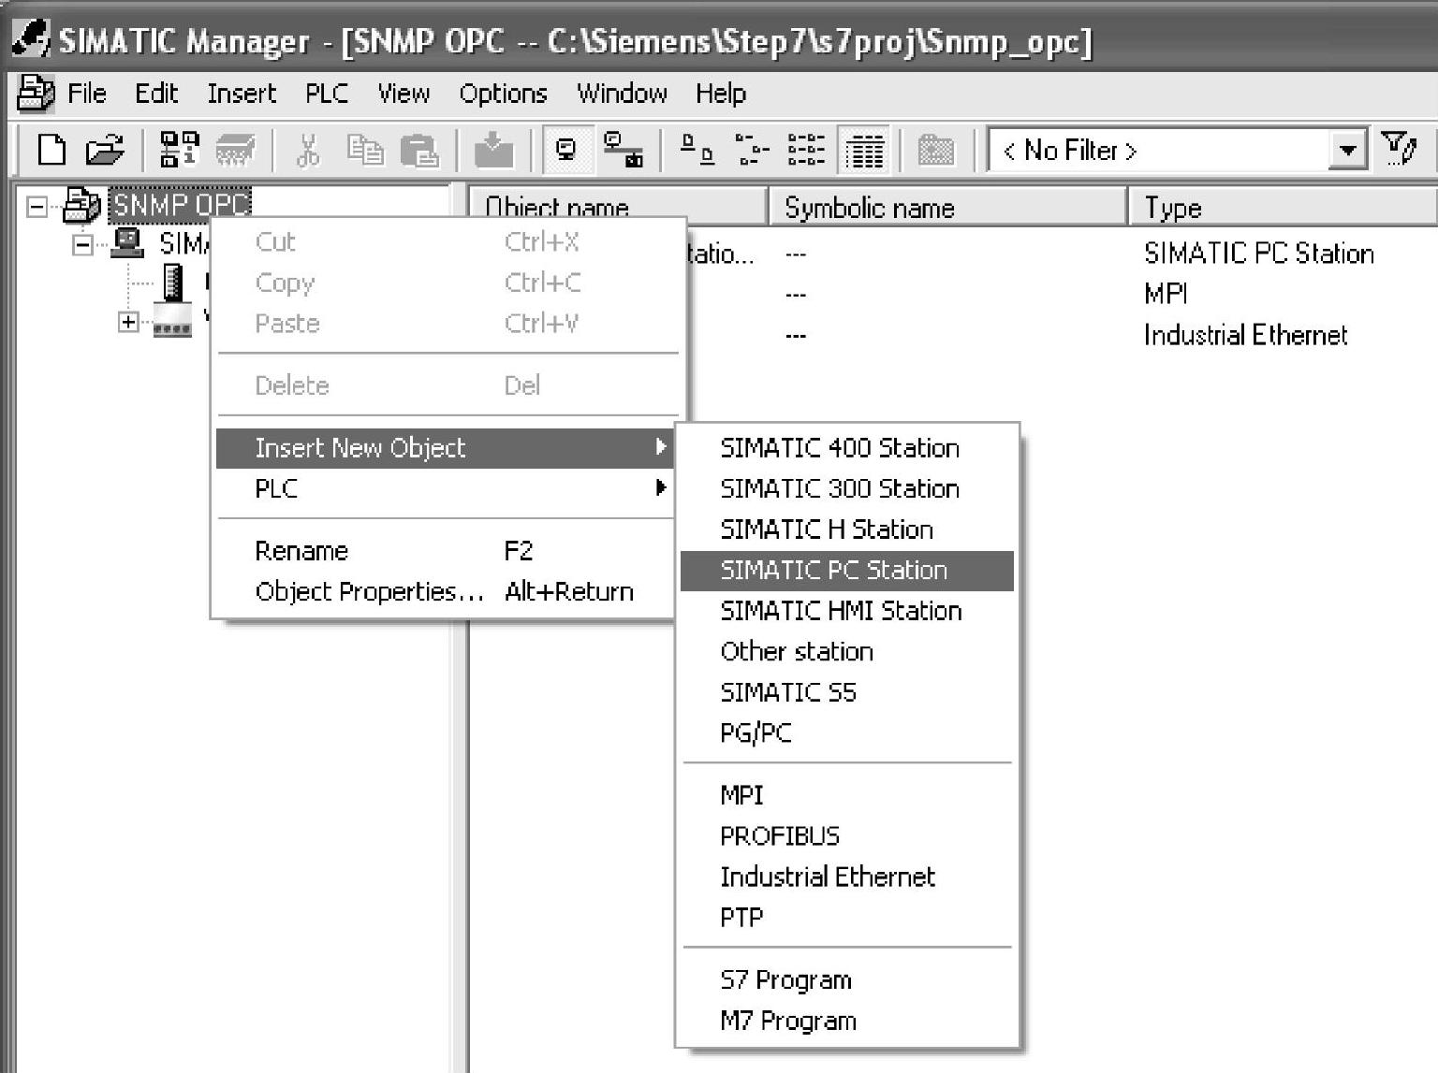Select PTP from submenu
The image size is (1438, 1073).
[847, 918]
